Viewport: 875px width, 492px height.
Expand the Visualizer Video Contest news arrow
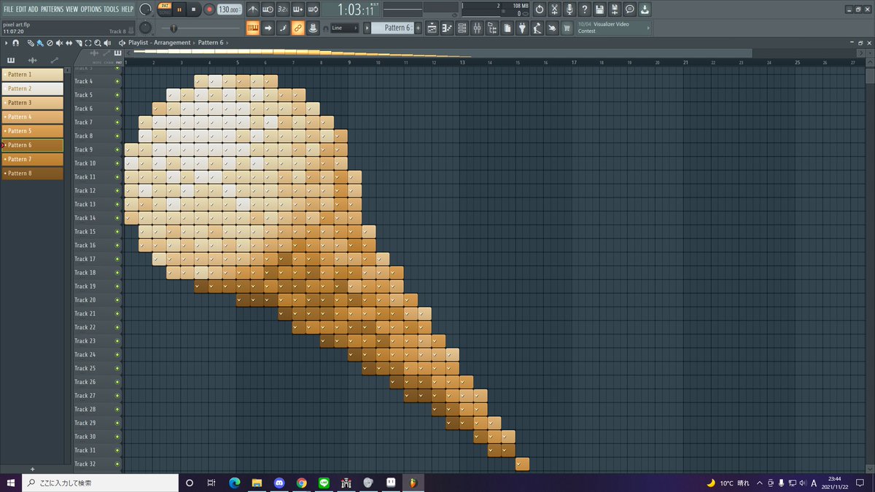coord(648,28)
